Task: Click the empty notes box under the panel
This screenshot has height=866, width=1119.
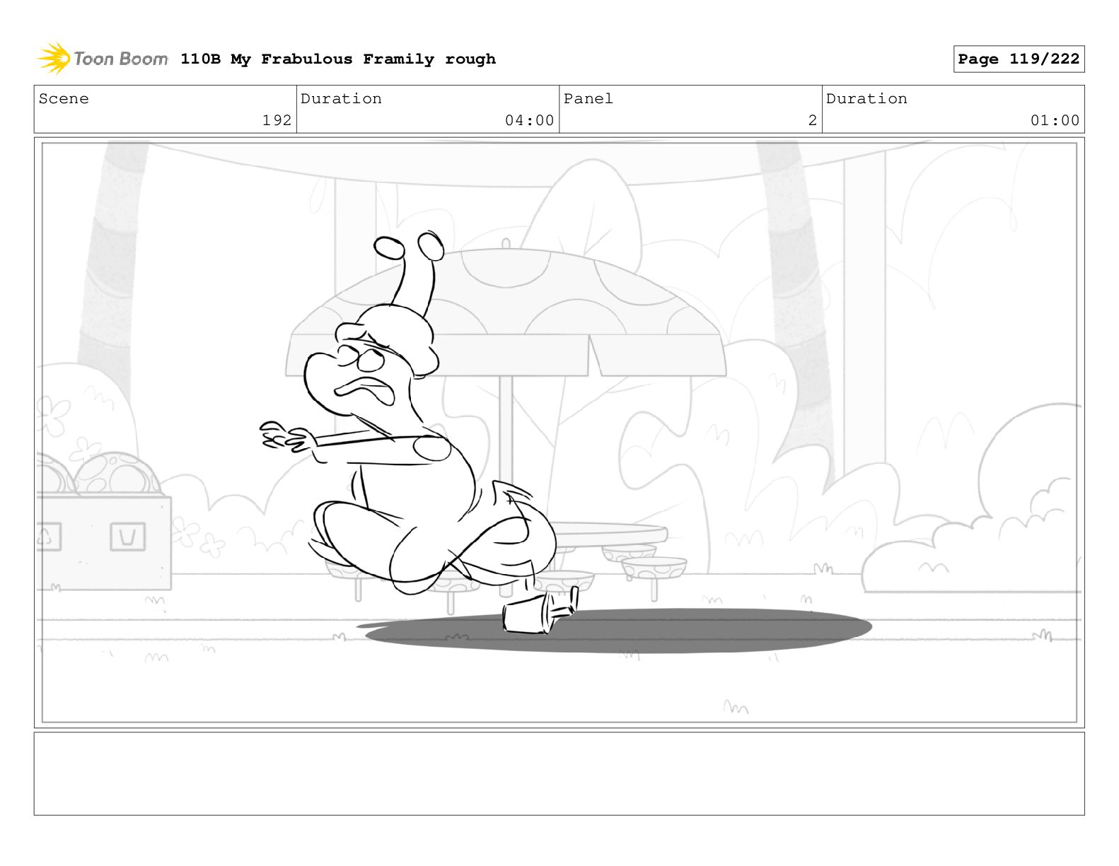Action: (559, 774)
